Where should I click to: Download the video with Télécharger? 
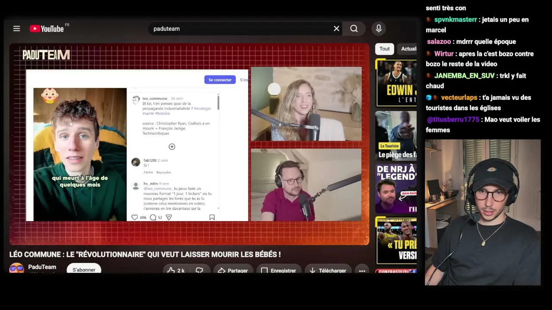[328, 270]
